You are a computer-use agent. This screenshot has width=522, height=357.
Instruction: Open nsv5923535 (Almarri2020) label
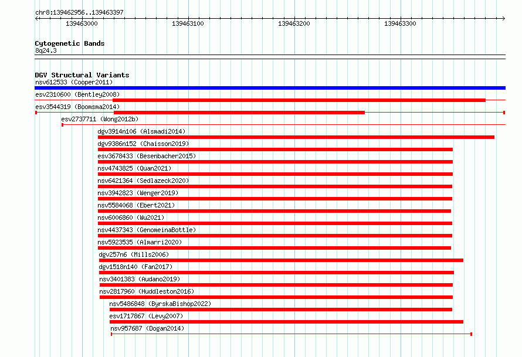(x=140, y=242)
